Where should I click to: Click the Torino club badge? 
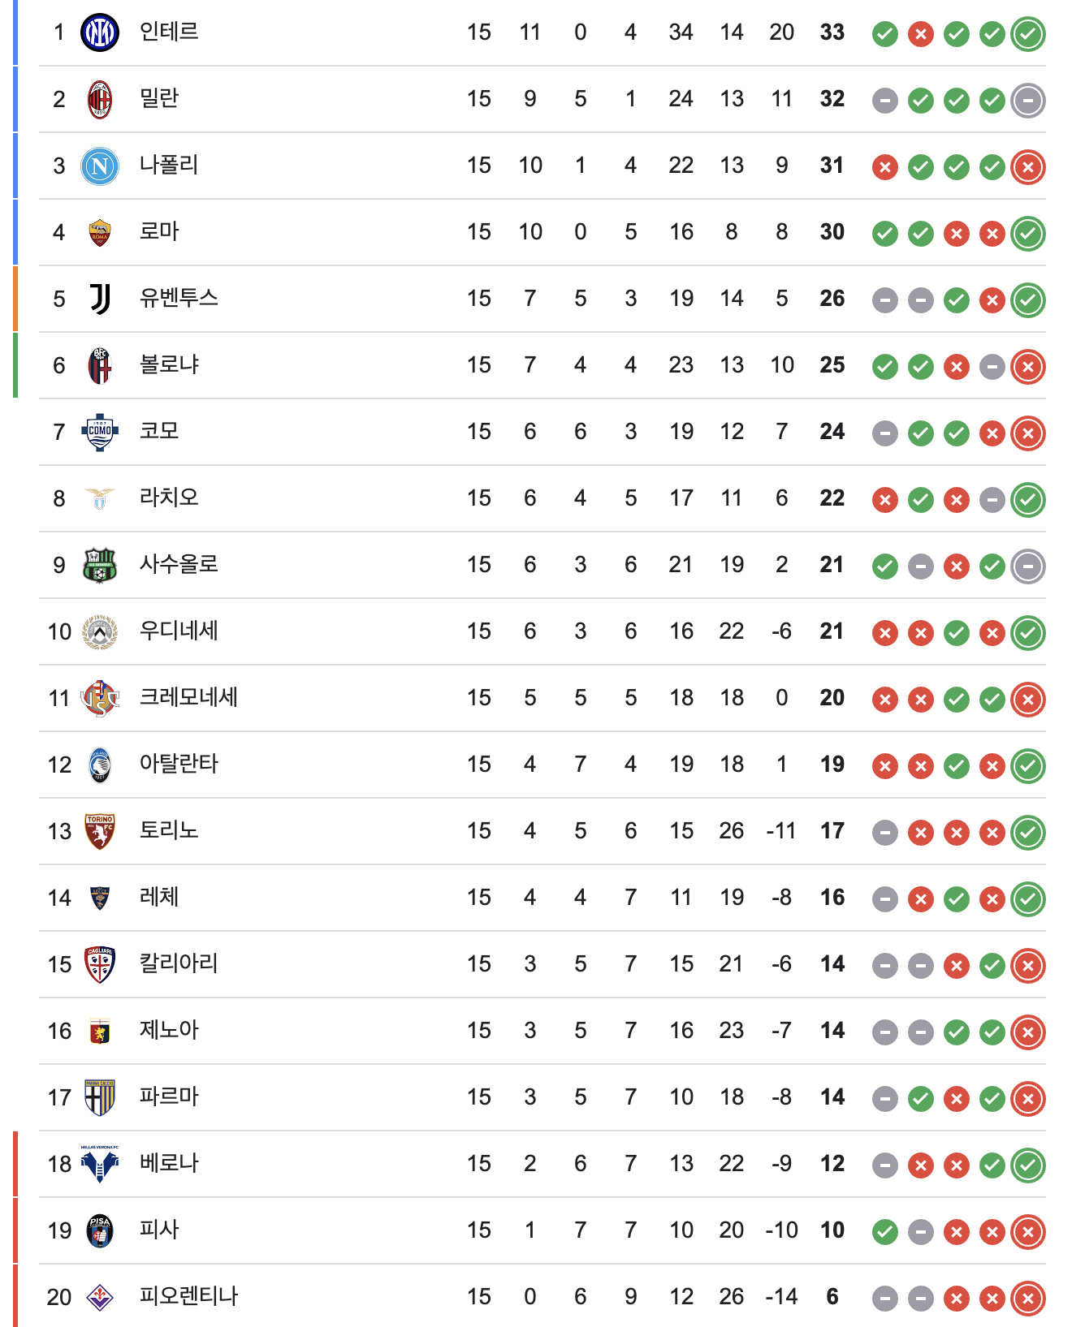coord(100,831)
